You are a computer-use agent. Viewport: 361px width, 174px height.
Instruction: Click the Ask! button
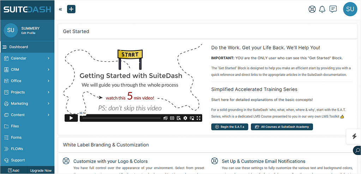(x=13, y=170)
